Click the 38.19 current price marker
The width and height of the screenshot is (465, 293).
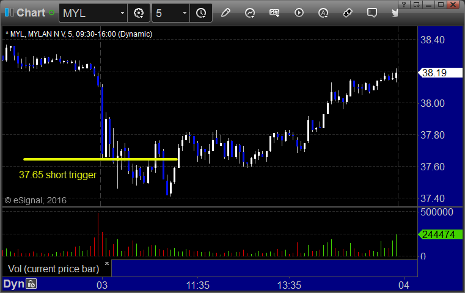point(440,73)
